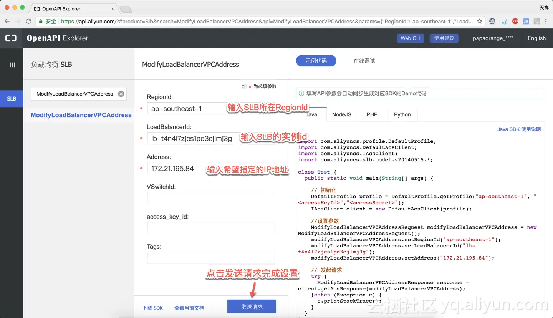Screen dimensions: 553x318
Task: Click the 为必填参数 legend text
Action: pos(265,86)
